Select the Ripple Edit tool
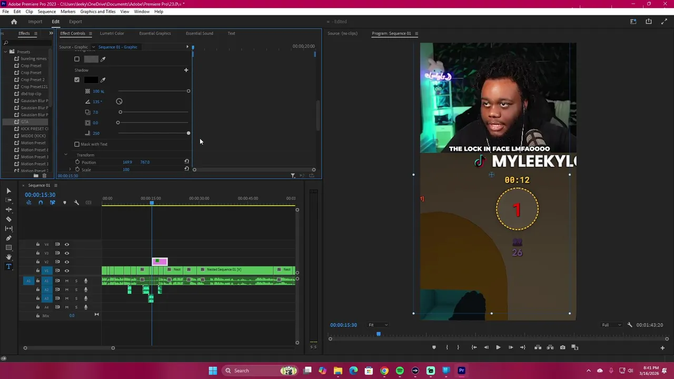This screenshot has width=674, height=379. pos(8,210)
